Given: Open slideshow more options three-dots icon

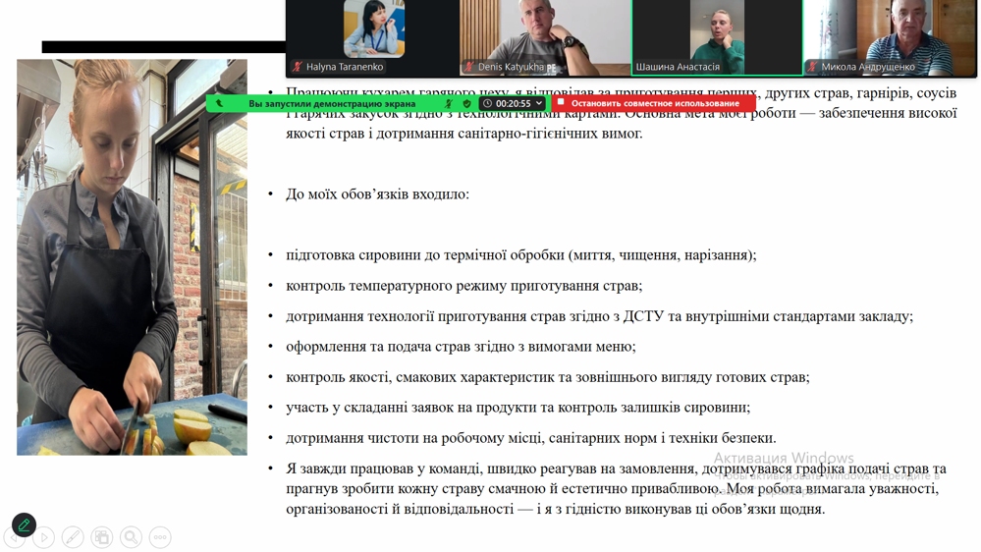Looking at the screenshot, I should pos(160,537).
